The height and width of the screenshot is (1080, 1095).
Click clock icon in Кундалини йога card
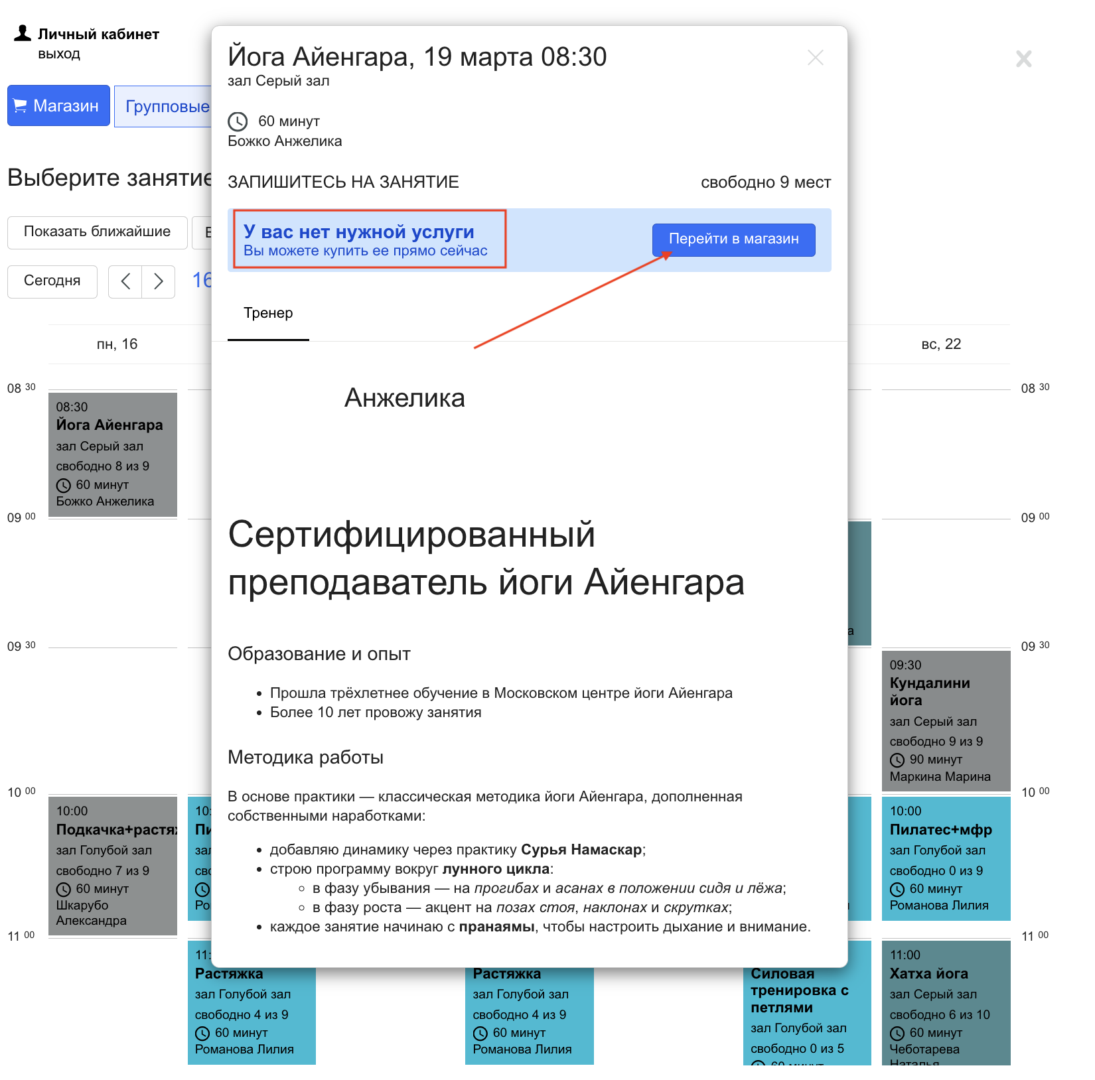[897, 760]
